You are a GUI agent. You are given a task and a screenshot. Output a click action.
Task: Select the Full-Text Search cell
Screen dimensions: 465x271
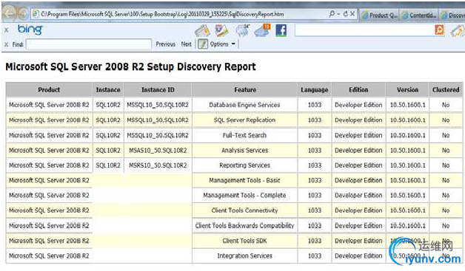click(x=244, y=135)
